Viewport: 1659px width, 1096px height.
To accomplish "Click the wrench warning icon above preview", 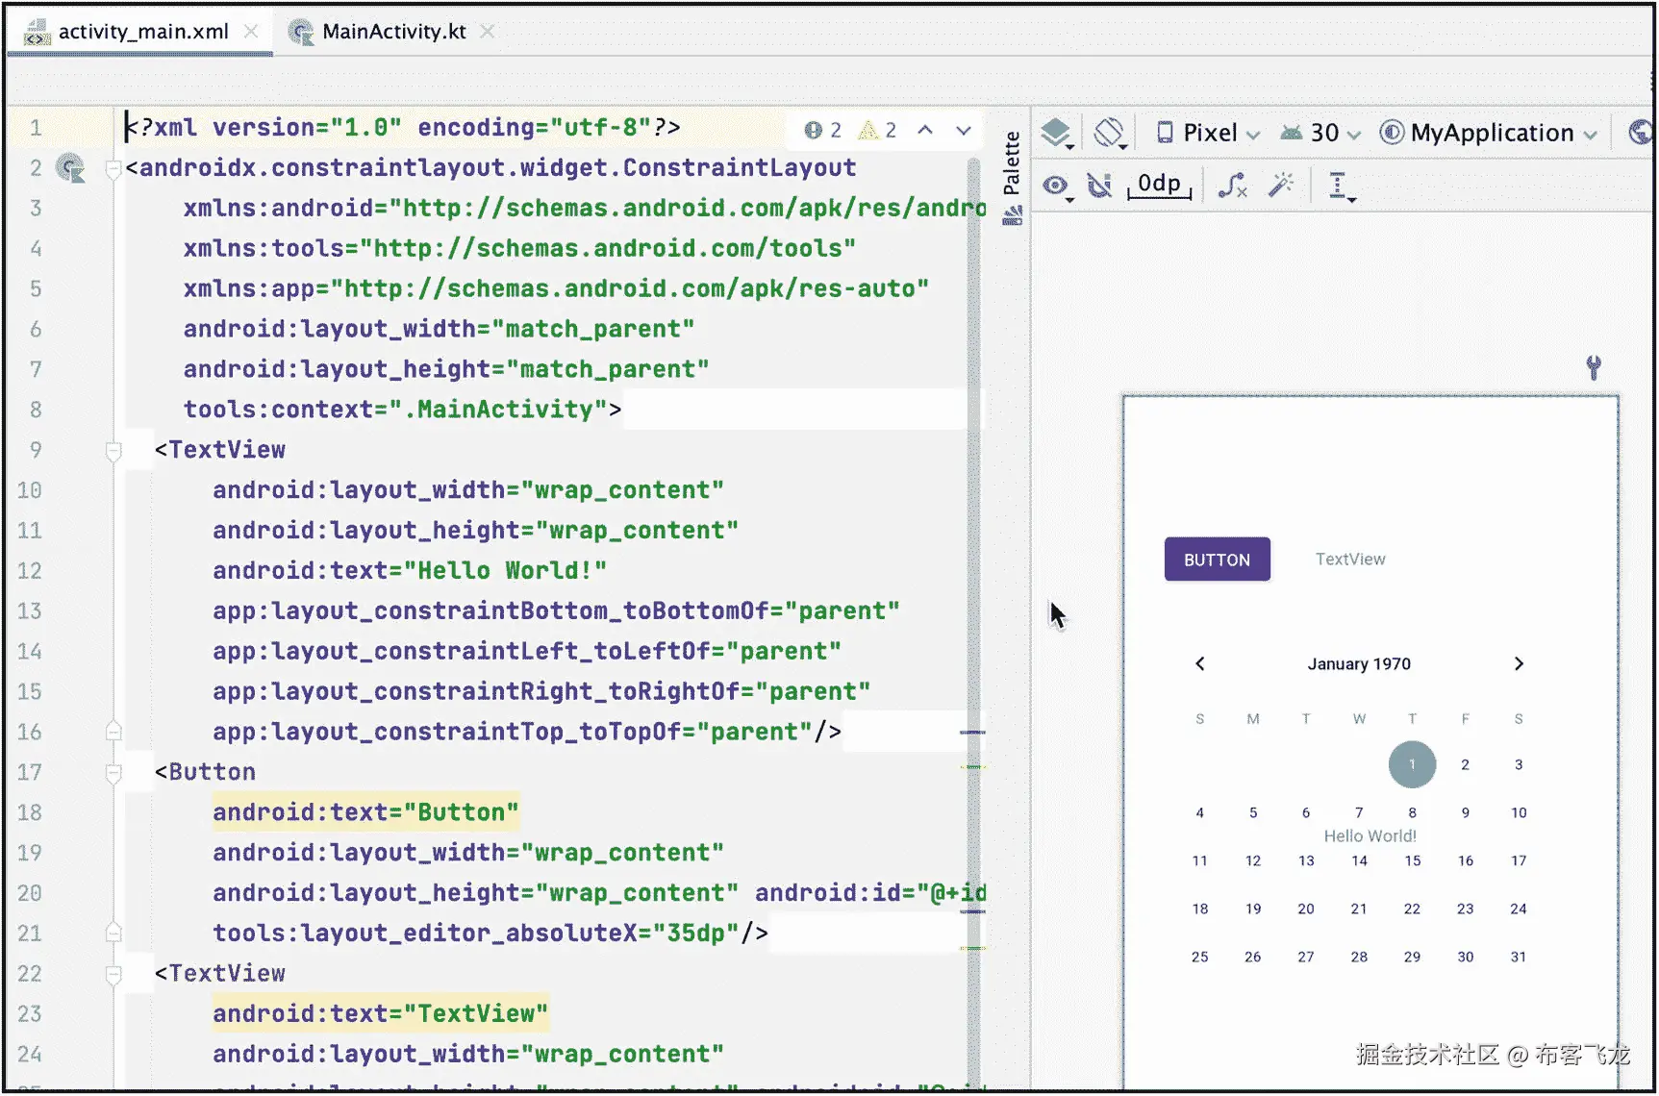I will pos(1594,368).
